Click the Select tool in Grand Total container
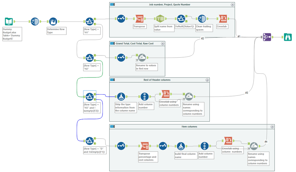Screen dimensions: 296x172 [x=121, y=58]
